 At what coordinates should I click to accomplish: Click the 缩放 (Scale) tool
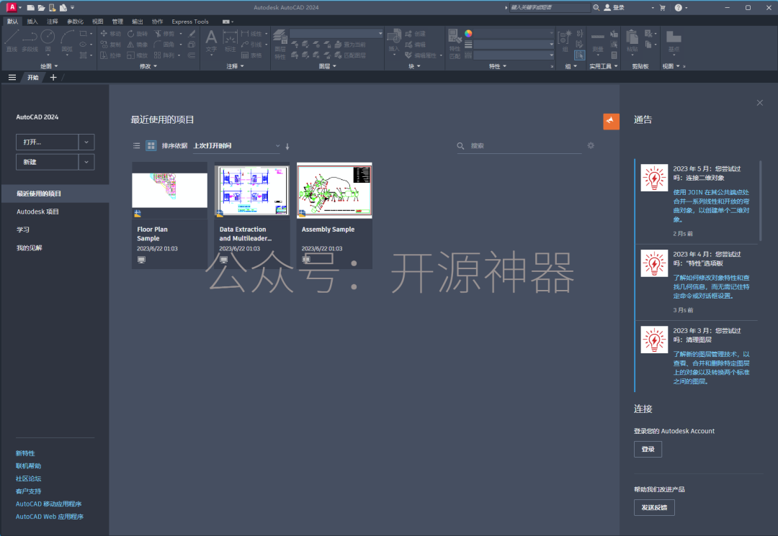[138, 55]
